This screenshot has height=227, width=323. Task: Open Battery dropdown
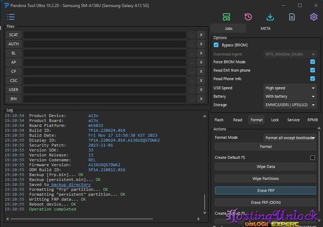(290, 96)
